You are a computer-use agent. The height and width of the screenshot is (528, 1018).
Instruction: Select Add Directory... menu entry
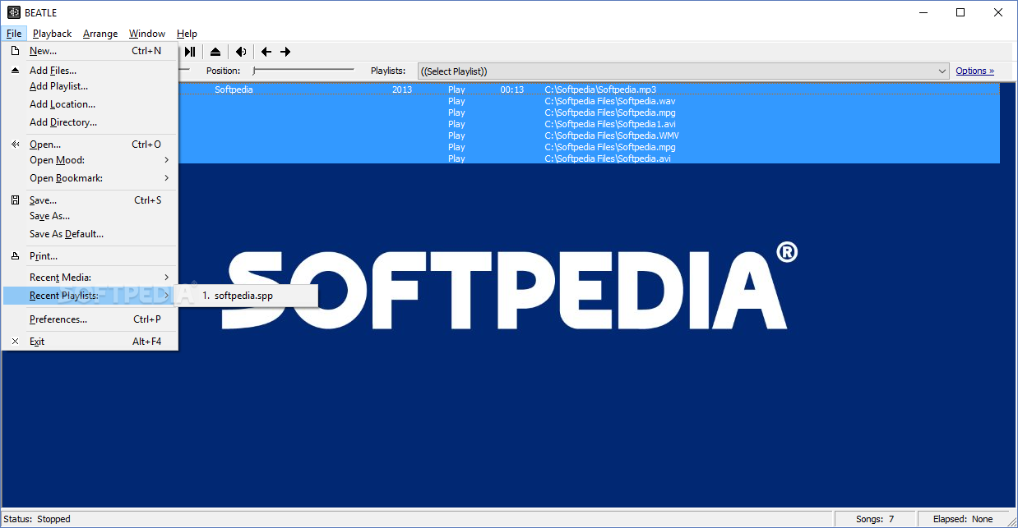click(90, 122)
